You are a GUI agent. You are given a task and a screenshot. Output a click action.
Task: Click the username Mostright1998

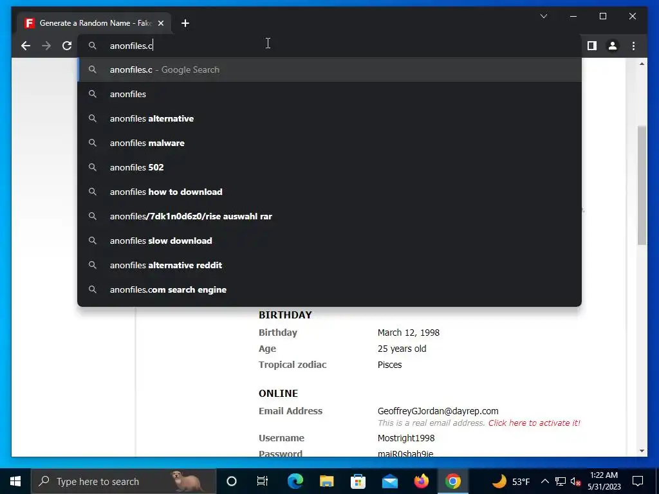(406, 438)
